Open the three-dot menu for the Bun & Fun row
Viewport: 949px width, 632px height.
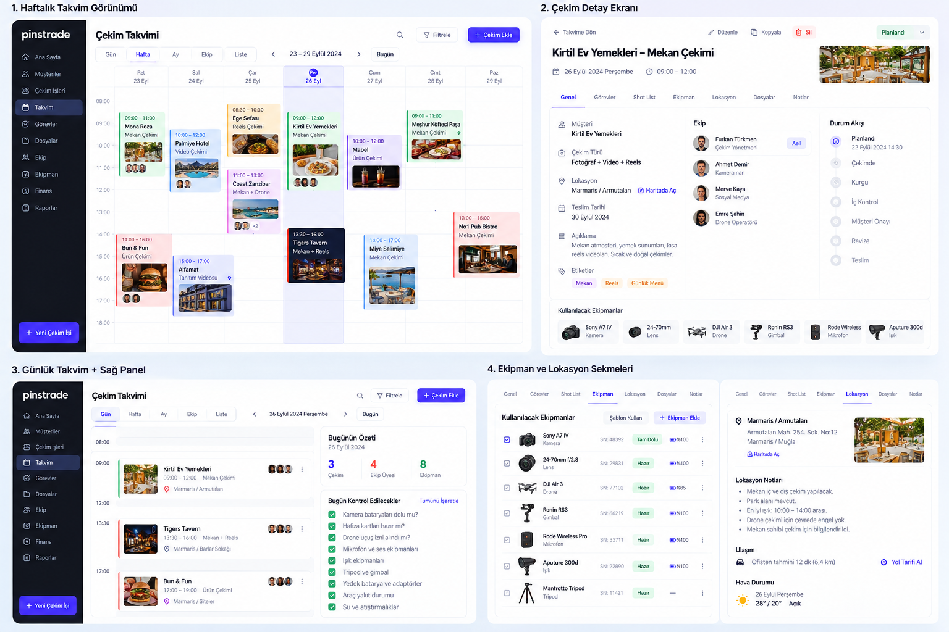coord(302,581)
